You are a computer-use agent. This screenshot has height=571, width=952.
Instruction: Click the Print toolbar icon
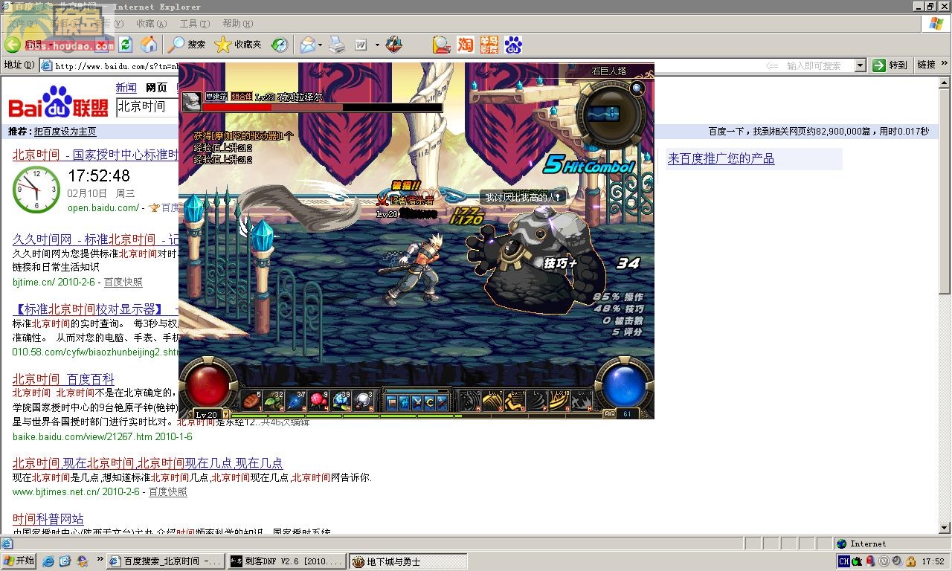(x=337, y=45)
